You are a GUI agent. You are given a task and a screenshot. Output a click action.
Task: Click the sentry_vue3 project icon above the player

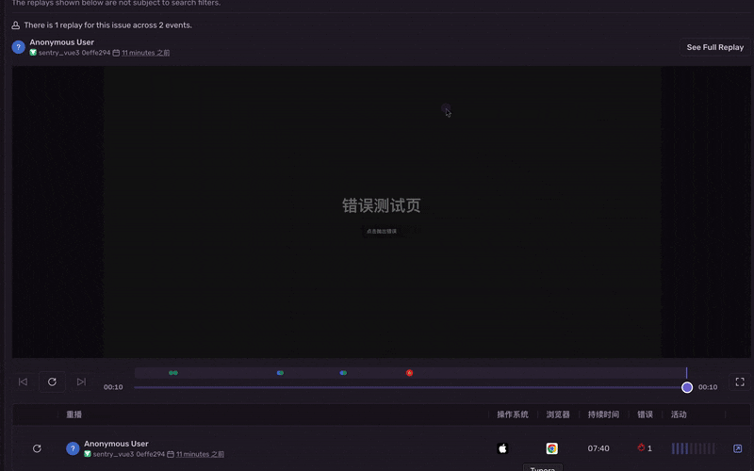click(33, 53)
